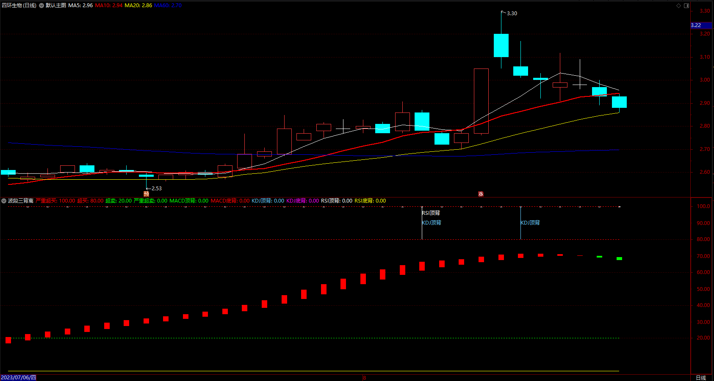Select the MA20: 2.86 indicator label
The width and height of the screenshot is (714, 381).
click(x=138, y=5)
